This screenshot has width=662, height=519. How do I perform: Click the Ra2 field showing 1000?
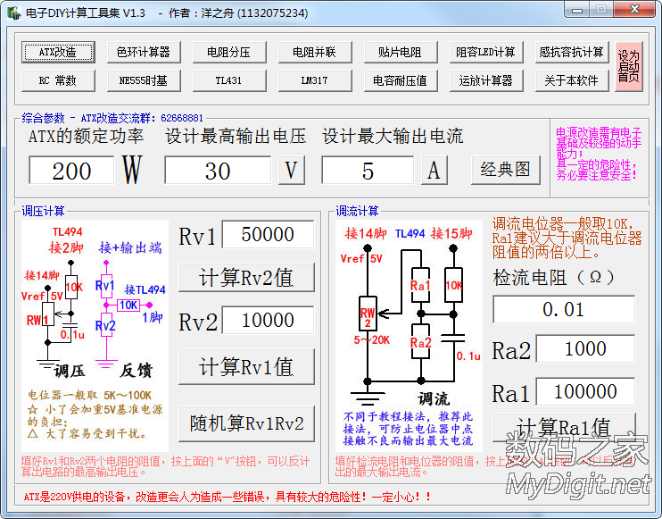(x=585, y=348)
